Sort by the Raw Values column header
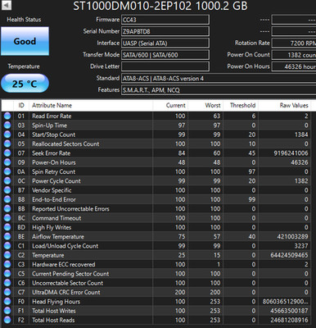Image resolution: width=316 pixels, height=328 pixels. pyautogui.click(x=285, y=106)
